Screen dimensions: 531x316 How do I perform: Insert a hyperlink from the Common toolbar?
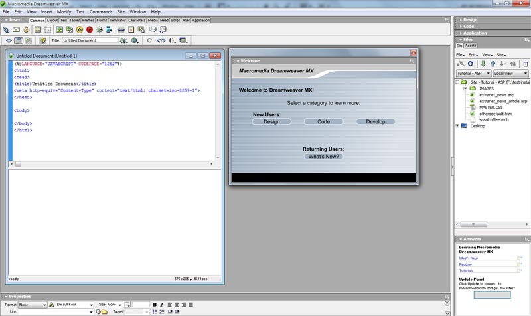6,30
